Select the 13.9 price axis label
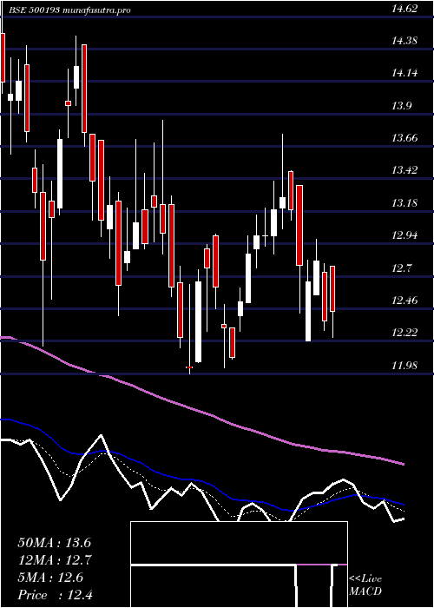Screen dimensions: 434x608 pyautogui.click(x=402, y=105)
